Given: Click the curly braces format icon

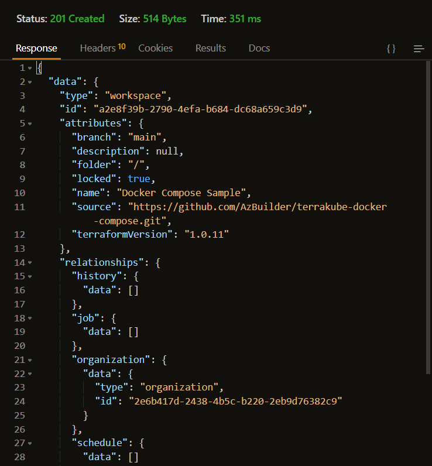Looking at the screenshot, I should click(x=391, y=49).
